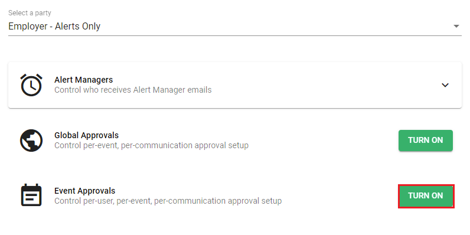The height and width of the screenshot is (235, 470).
Task: Click the 'Global Approvals' heading text
Action: pyautogui.click(x=86, y=135)
